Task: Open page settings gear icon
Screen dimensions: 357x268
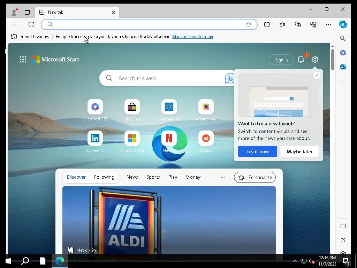Action: pos(315,59)
